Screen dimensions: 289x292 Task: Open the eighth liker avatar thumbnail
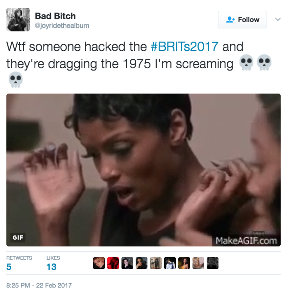click(198, 263)
